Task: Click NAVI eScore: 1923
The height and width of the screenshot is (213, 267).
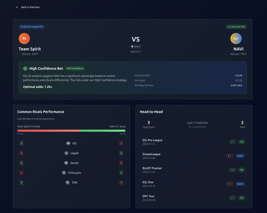Action: pos(238,54)
